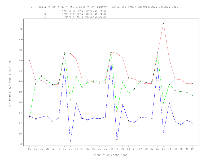
Task: Click the x-axis title FHOUR VHHMM=0000>1200
Action: coord(110,155)
